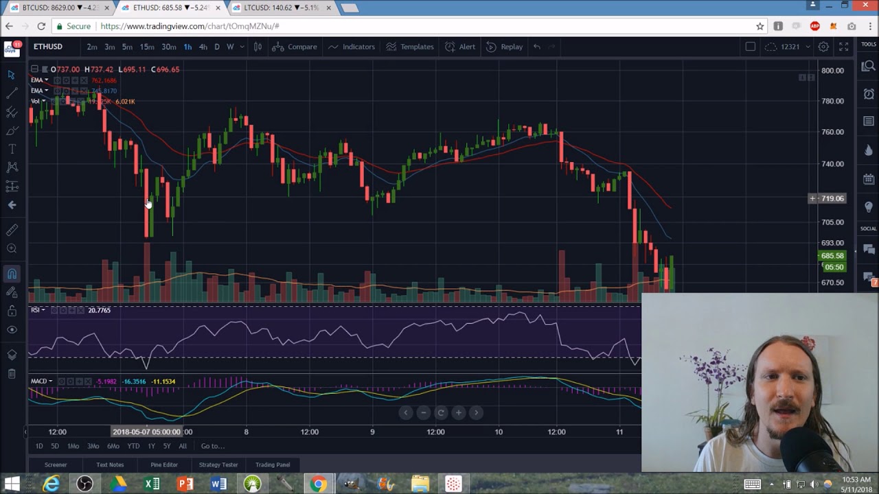
Task: Select the 1h interval
Action: 187,47
